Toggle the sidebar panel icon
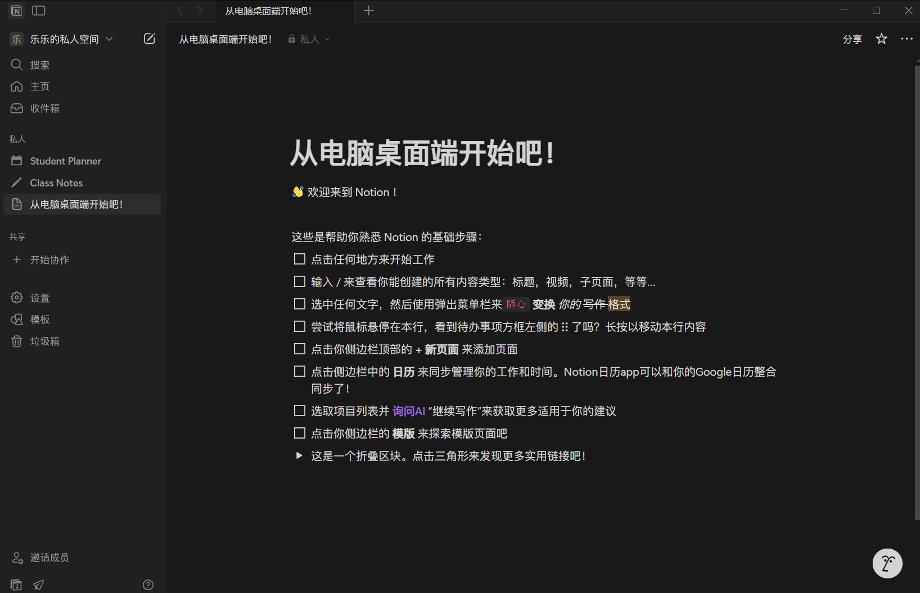Screen dimensions: 920x593 pyautogui.click(x=39, y=11)
